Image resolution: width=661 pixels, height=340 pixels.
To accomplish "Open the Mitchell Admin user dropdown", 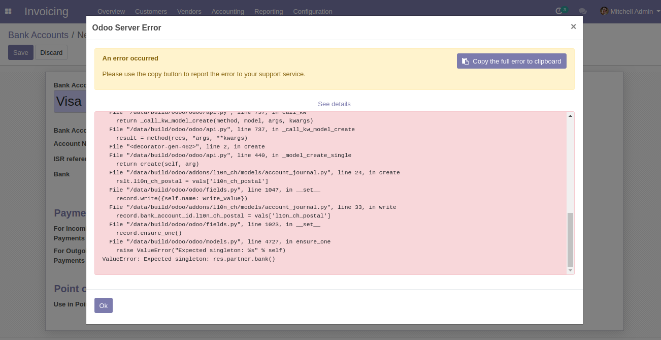I will [630, 11].
